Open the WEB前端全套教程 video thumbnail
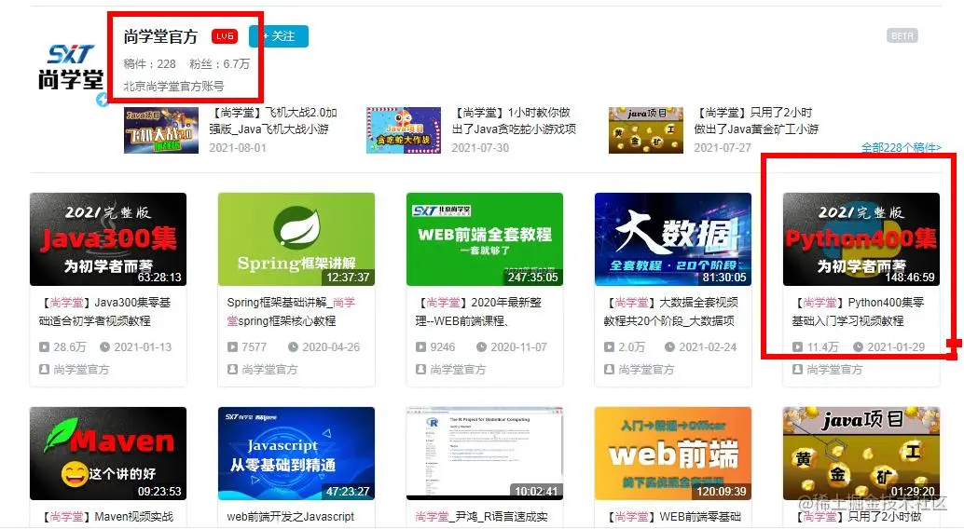Image resolution: width=964 pixels, height=529 pixels. tap(485, 239)
